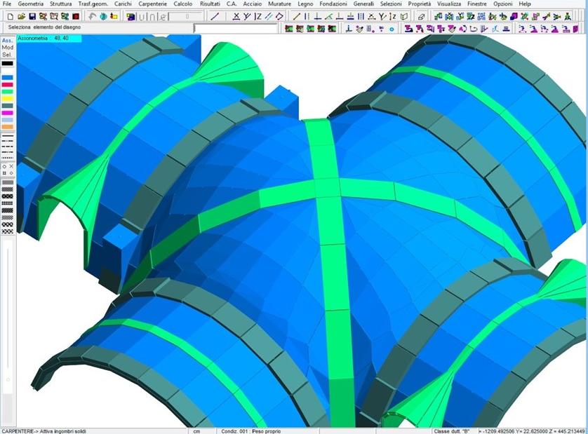The height and width of the screenshot is (434, 588).
Task: Click the eraser tool icon
Action: [421, 16]
